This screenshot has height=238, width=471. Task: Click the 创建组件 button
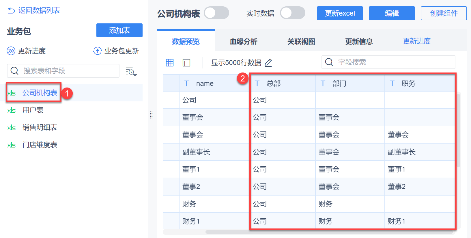point(444,13)
